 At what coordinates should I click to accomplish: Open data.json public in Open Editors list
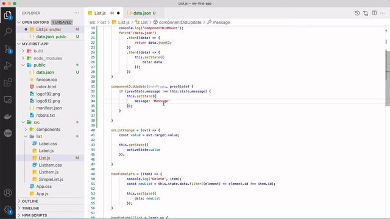click(x=50, y=36)
